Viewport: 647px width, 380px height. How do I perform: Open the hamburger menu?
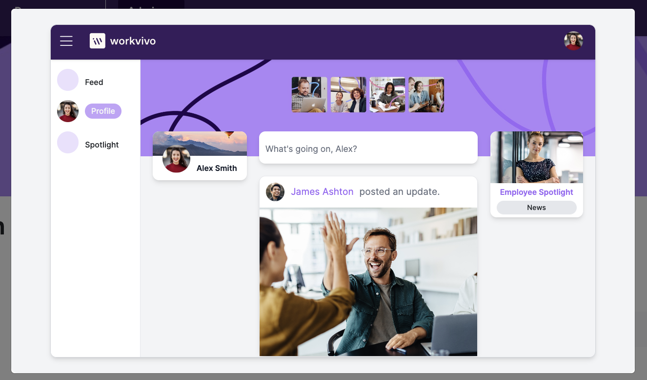pos(66,41)
